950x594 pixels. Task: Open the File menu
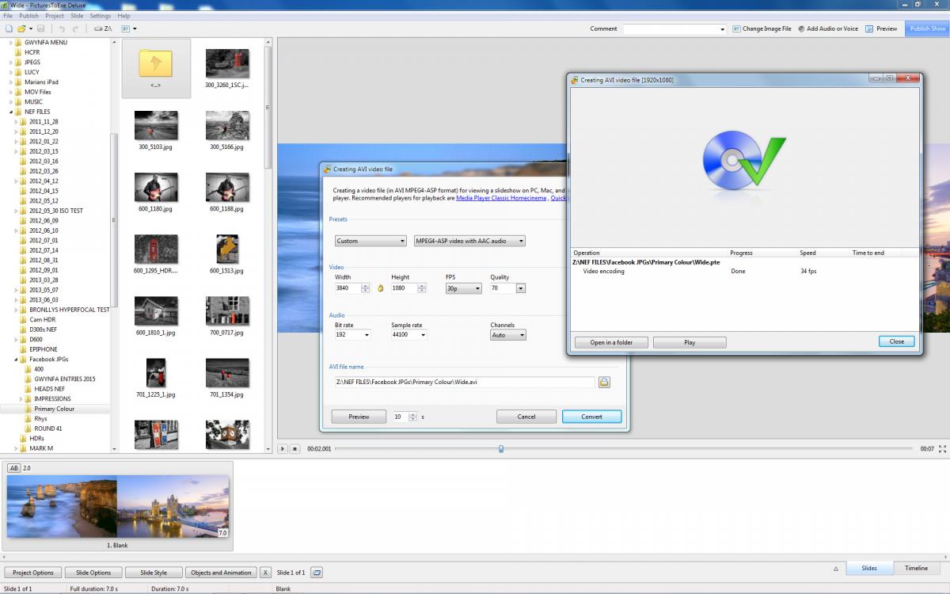click(x=8, y=16)
